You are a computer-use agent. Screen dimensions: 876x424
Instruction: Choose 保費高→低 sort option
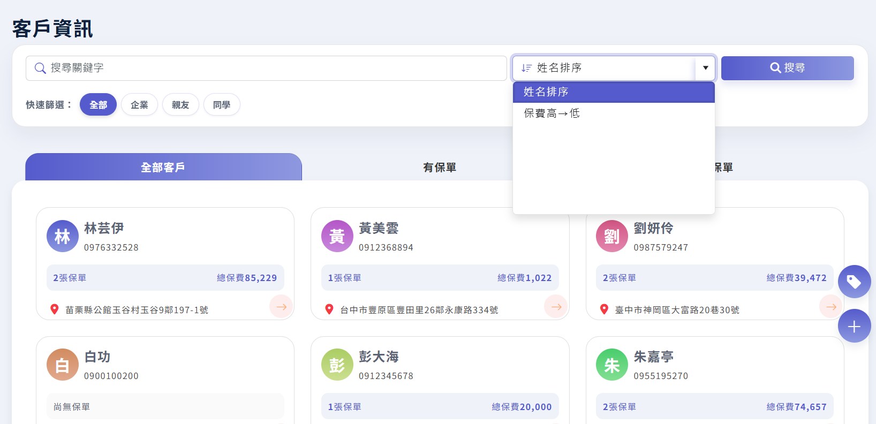(x=614, y=113)
